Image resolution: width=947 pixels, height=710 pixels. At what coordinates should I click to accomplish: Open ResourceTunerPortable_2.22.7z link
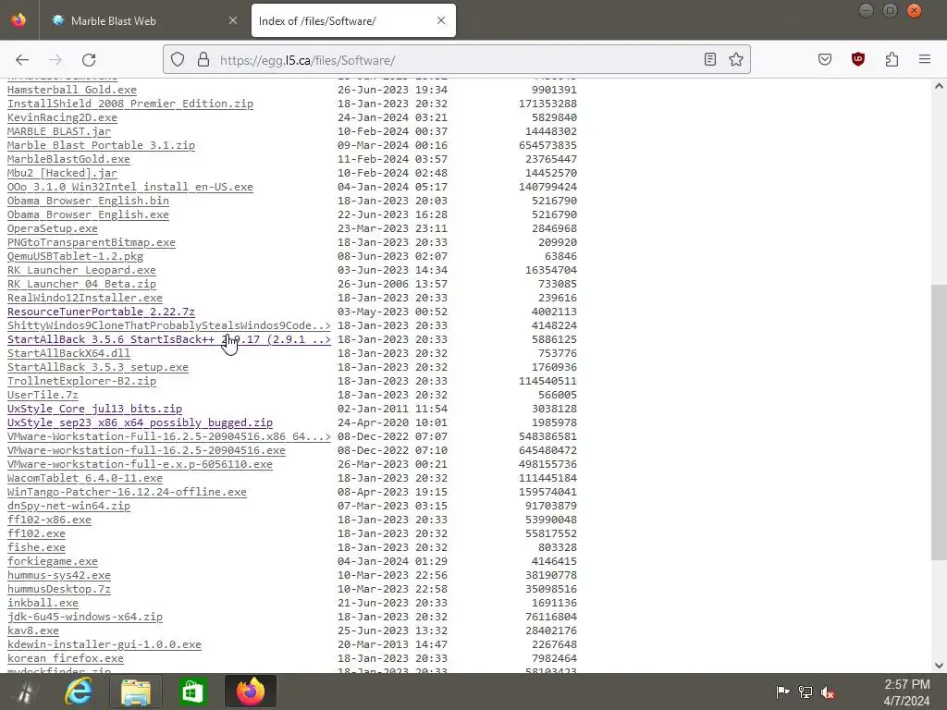101,312
